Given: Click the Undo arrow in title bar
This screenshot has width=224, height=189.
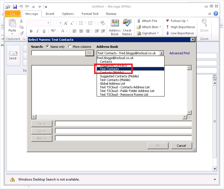Looking at the screenshot, I should click(x=21, y=6).
